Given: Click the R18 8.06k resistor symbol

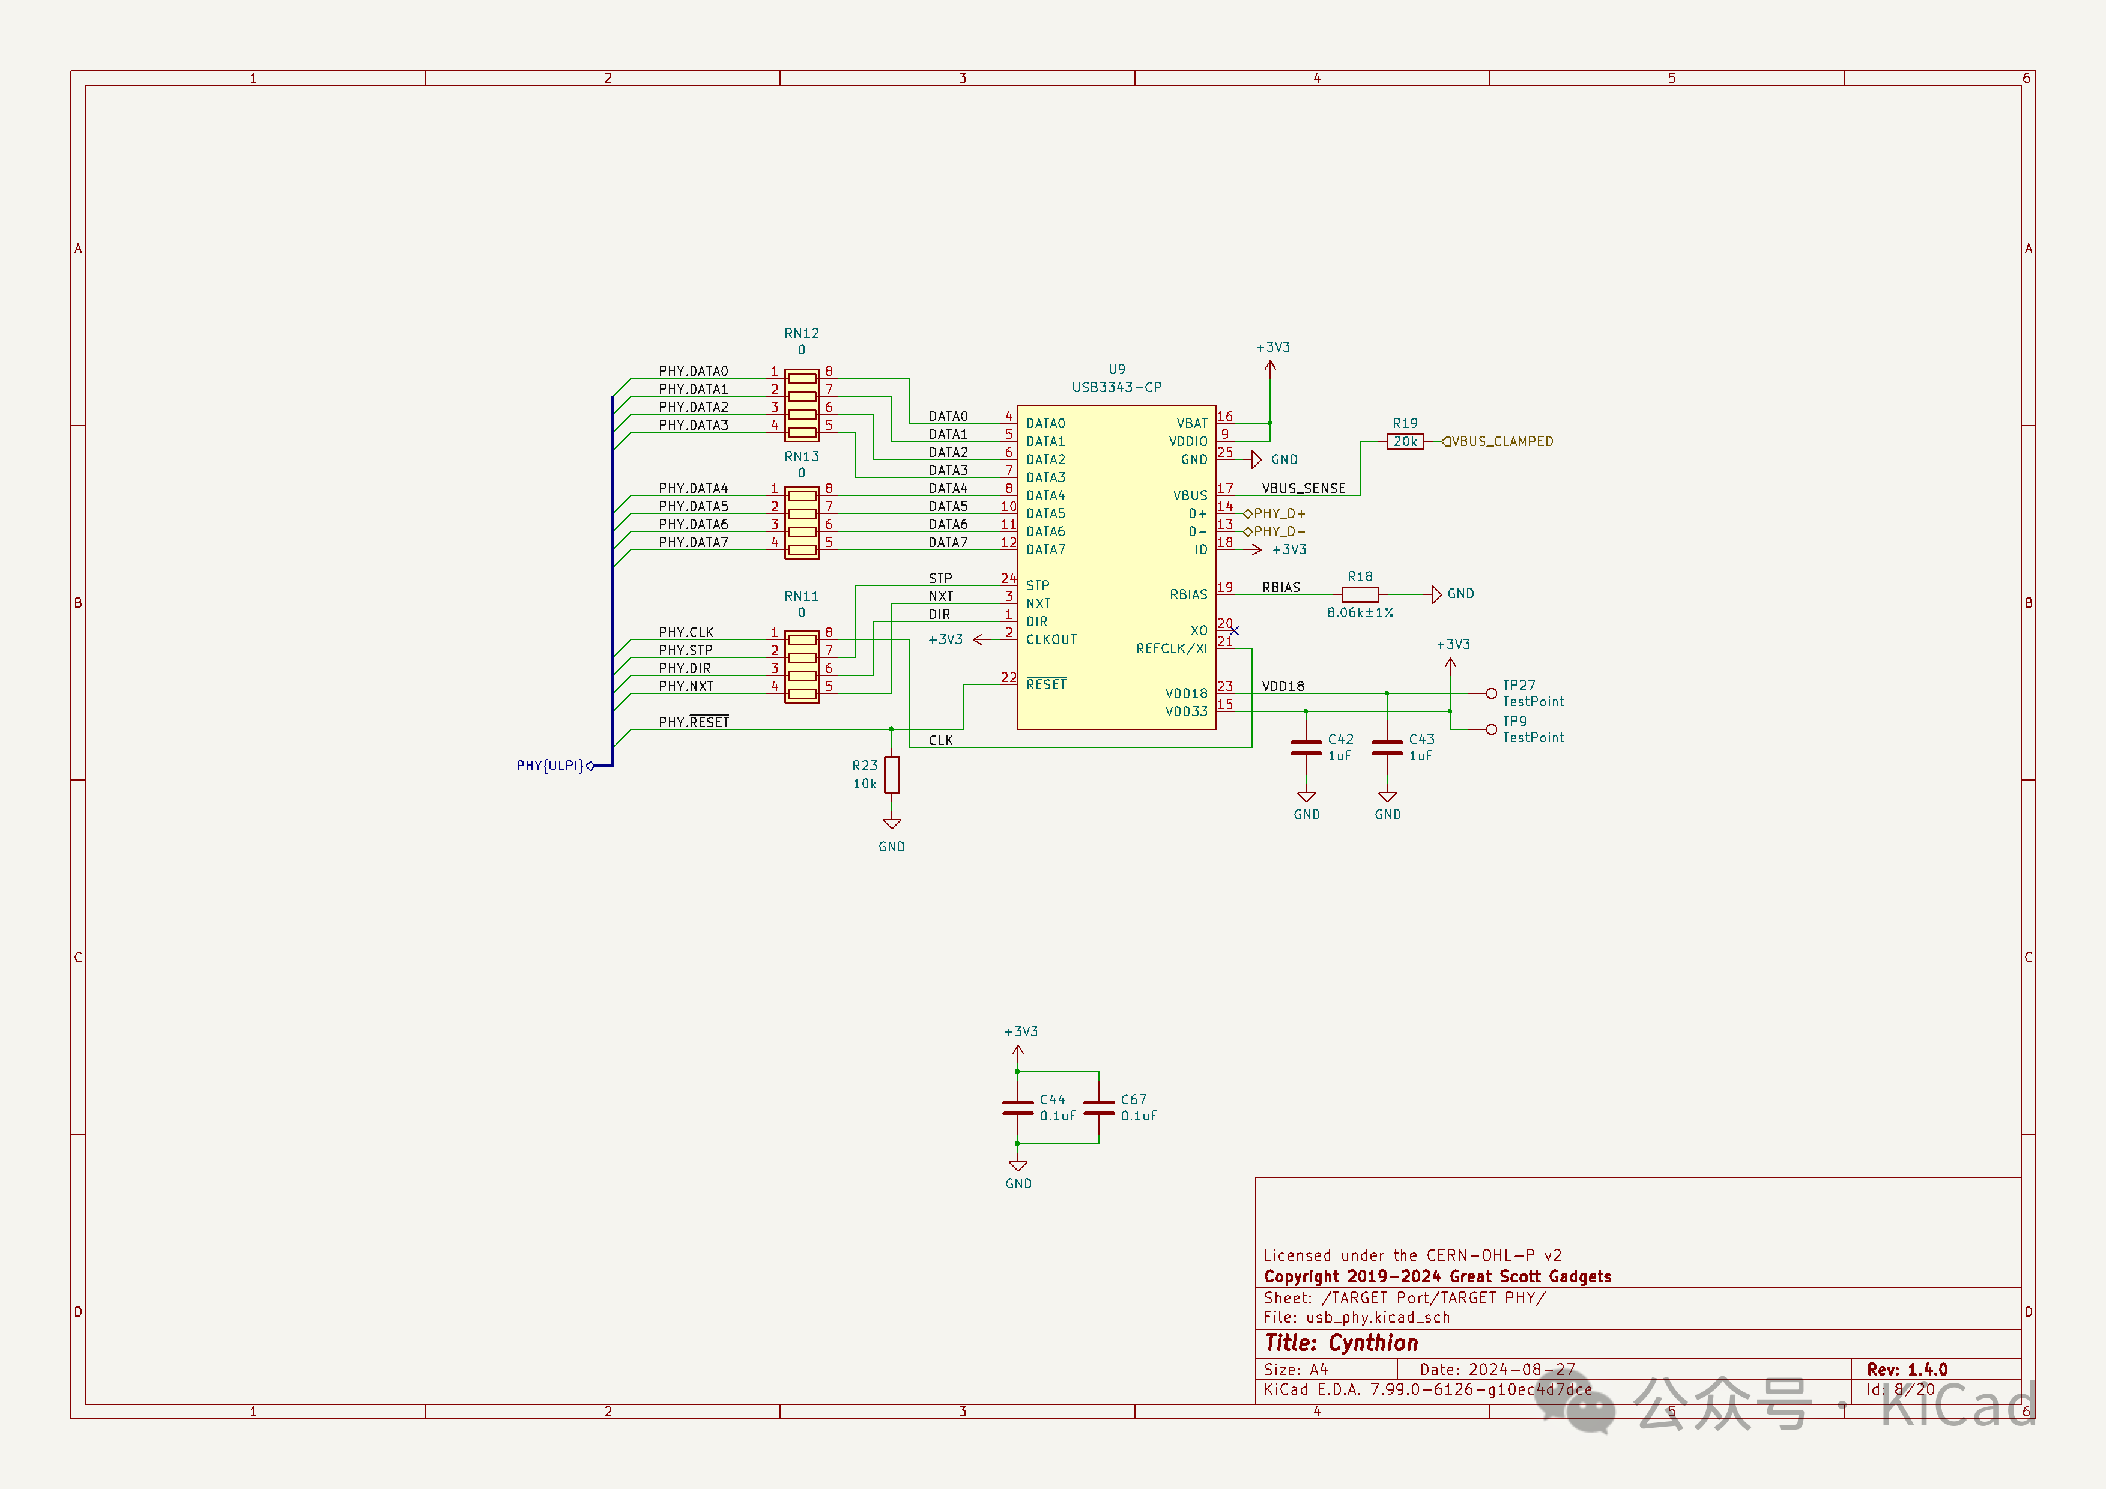Looking at the screenshot, I should [x=1360, y=594].
